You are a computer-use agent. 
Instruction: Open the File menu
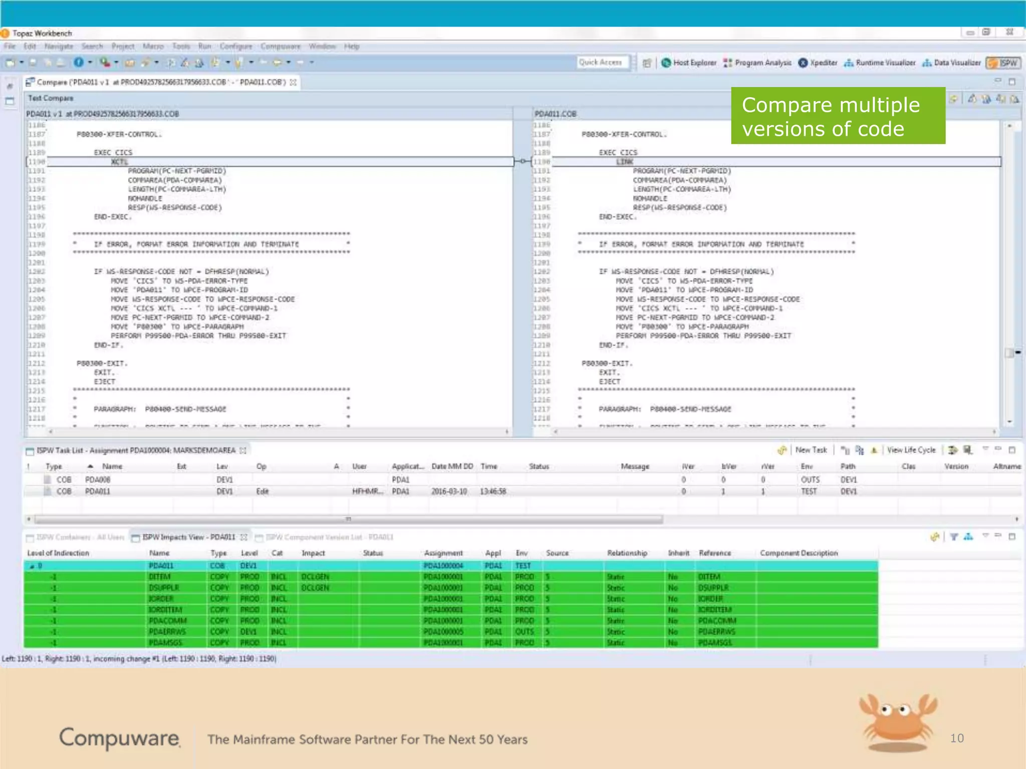pos(10,46)
